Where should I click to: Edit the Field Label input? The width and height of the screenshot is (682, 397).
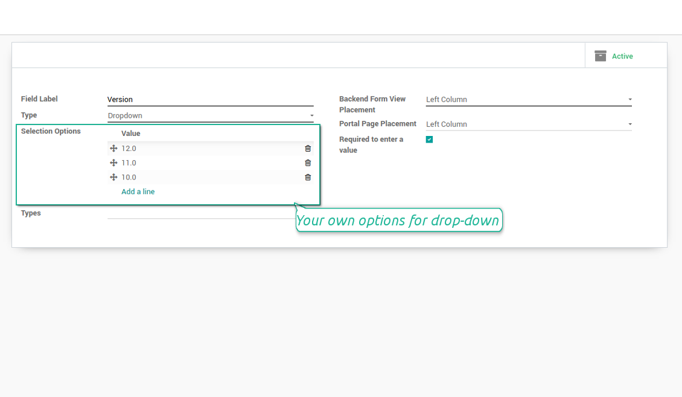tap(210, 100)
